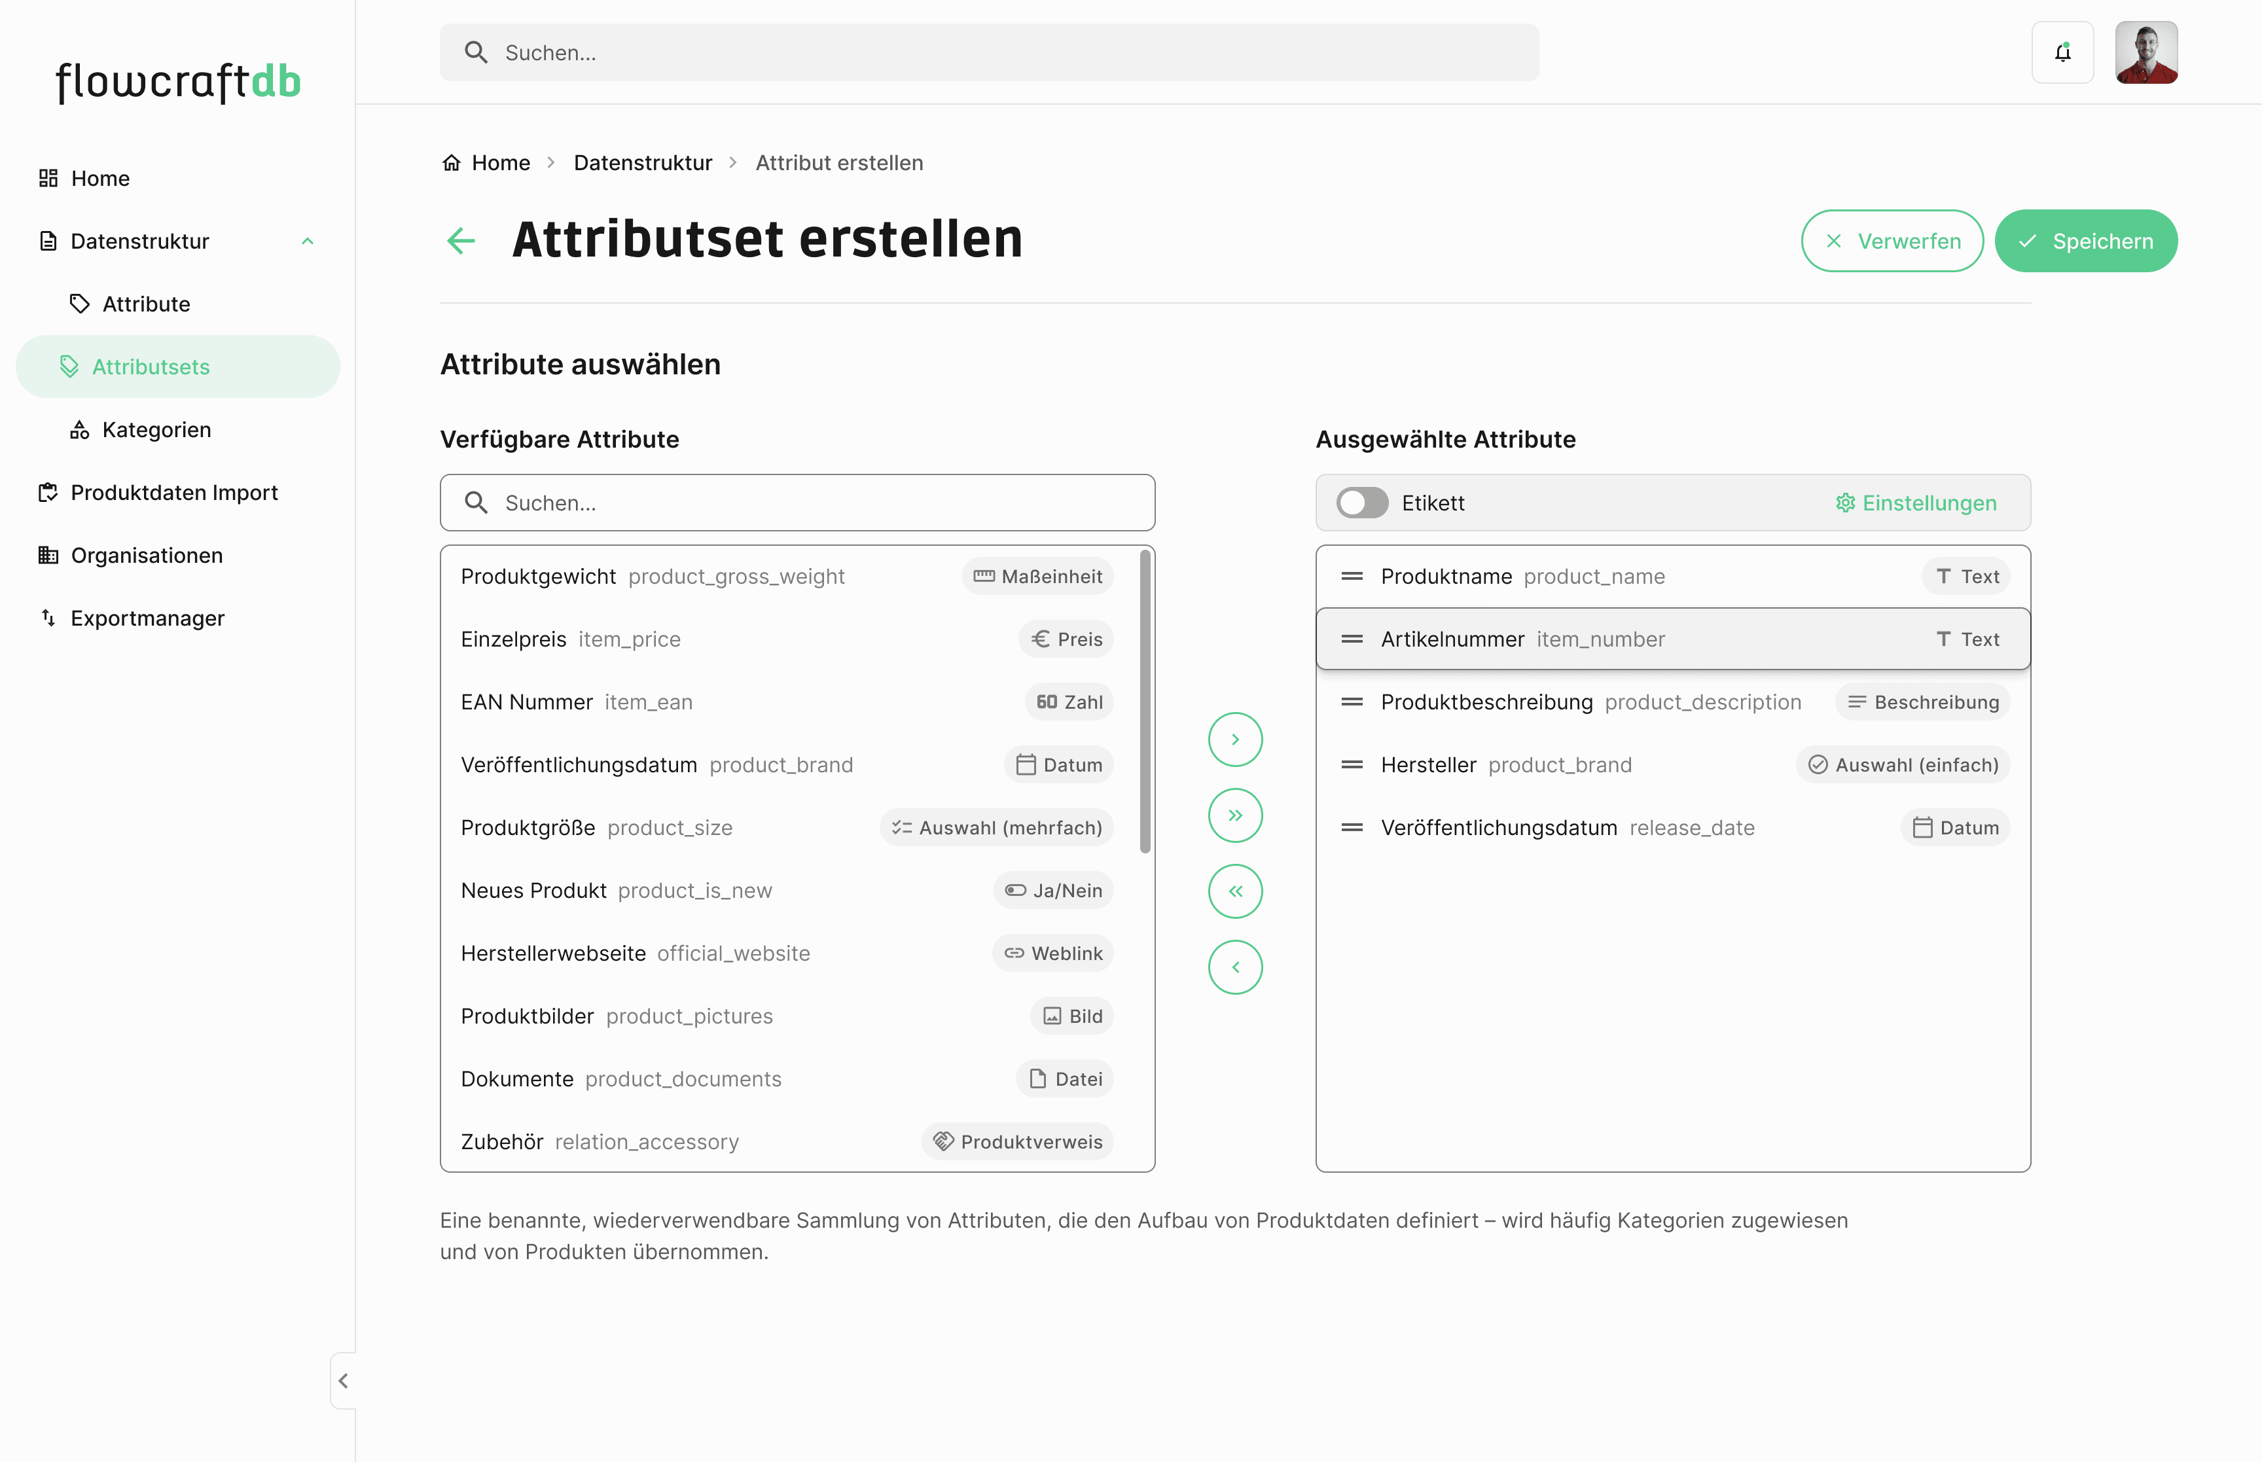The image size is (2262, 1462).
Task: Click the Einstellungen gear link
Action: tap(1916, 503)
